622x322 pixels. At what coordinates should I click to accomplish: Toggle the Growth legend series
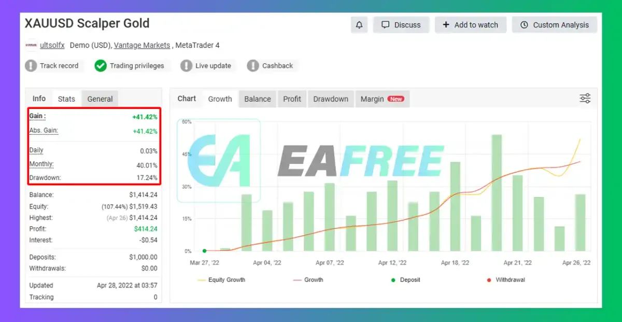click(x=308, y=280)
